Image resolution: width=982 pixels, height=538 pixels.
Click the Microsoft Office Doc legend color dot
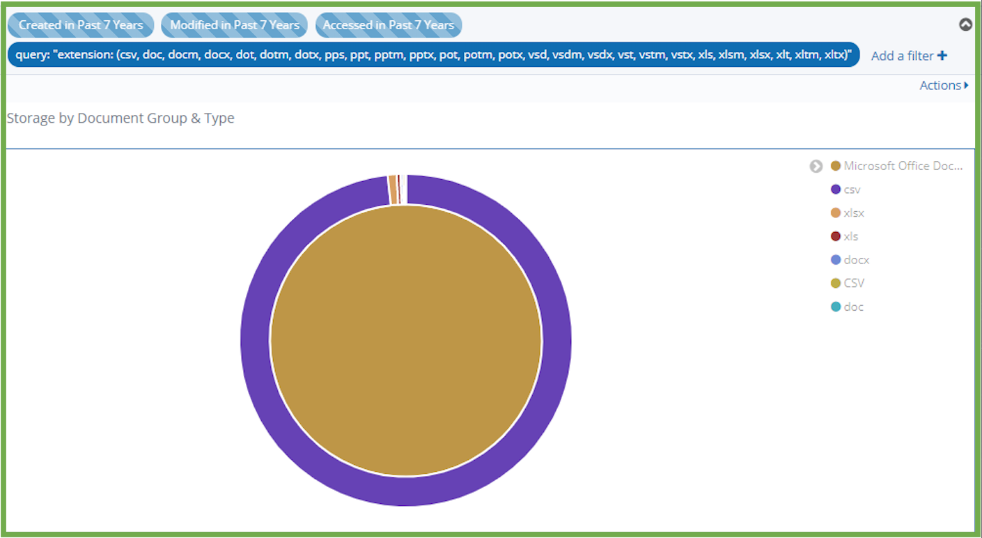[x=836, y=167]
